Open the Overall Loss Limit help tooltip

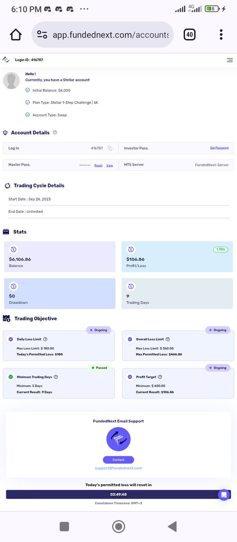pos(168,339)
